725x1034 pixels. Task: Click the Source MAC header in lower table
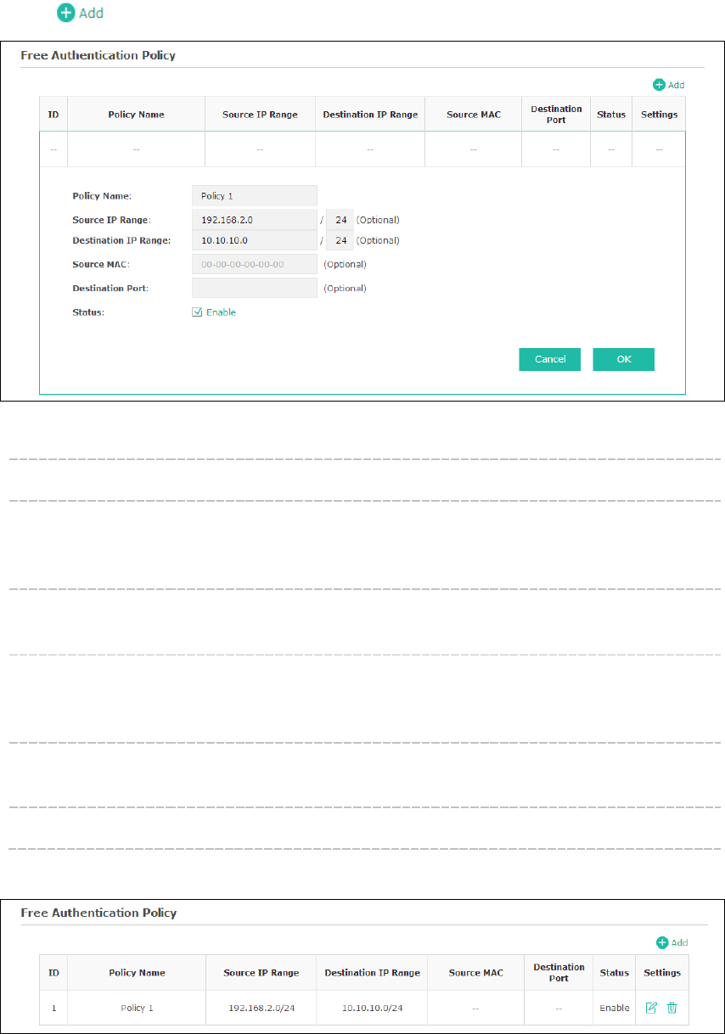(475, 973)
